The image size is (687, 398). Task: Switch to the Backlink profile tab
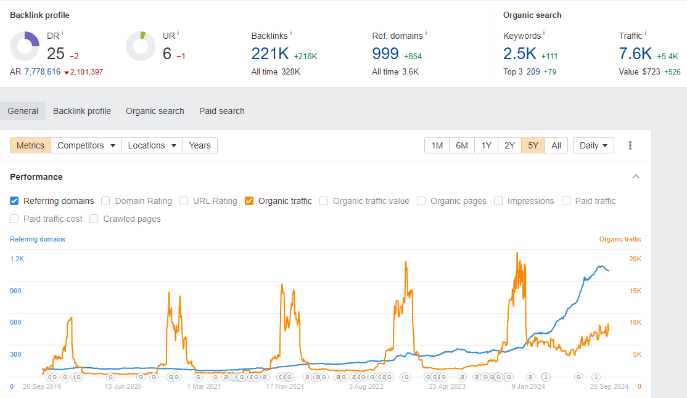pos(82,111)
